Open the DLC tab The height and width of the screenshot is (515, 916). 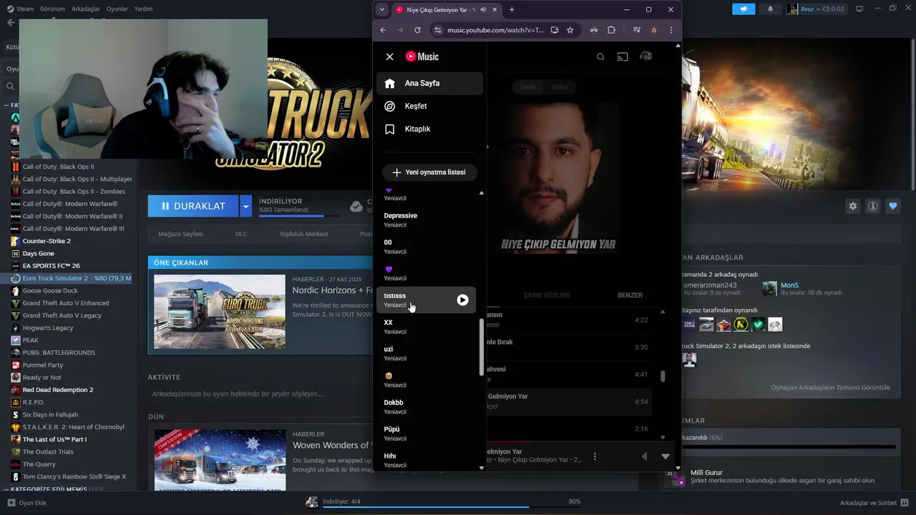click(241, 234)
